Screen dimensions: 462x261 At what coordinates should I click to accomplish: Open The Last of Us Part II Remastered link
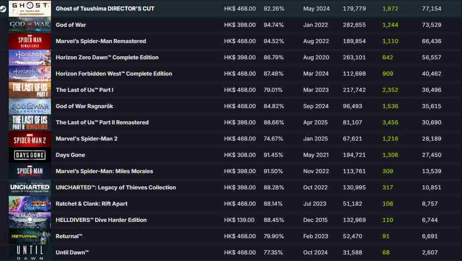click(102, 123)
